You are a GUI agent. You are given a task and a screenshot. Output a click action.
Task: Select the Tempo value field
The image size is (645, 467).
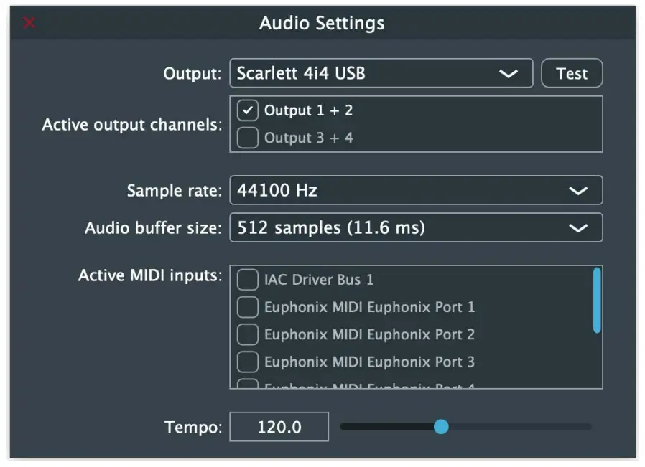(x=279, y=426)
